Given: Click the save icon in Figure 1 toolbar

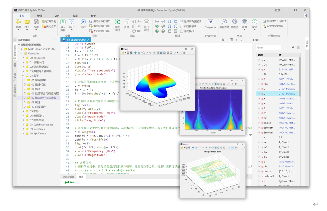Looking at the screenshot, I should tap(128, 53).
